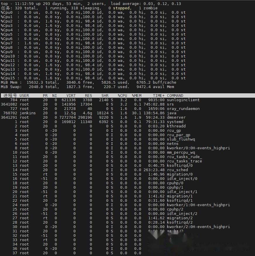Select the 293 days uptime text
The width and height of the screenshot is (255, 256).
[x=50, y=4]
